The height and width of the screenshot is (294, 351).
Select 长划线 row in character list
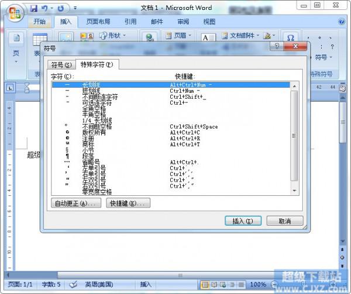171,85
